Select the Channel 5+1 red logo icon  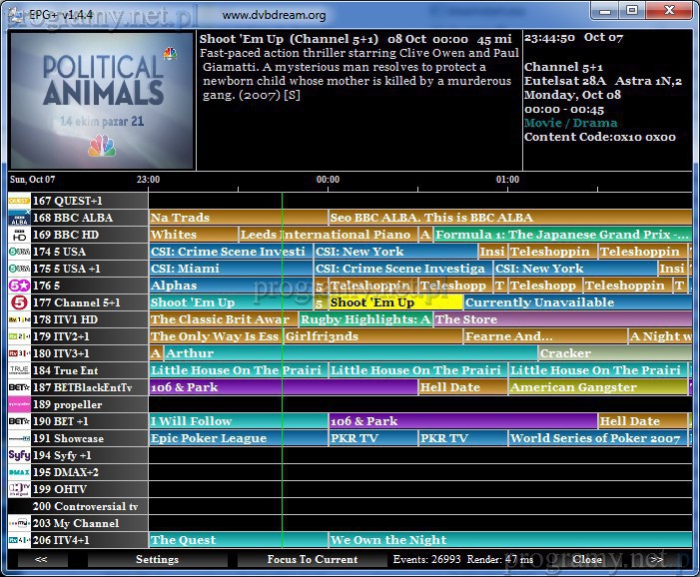pyautogui.click(x=18, y=302)
